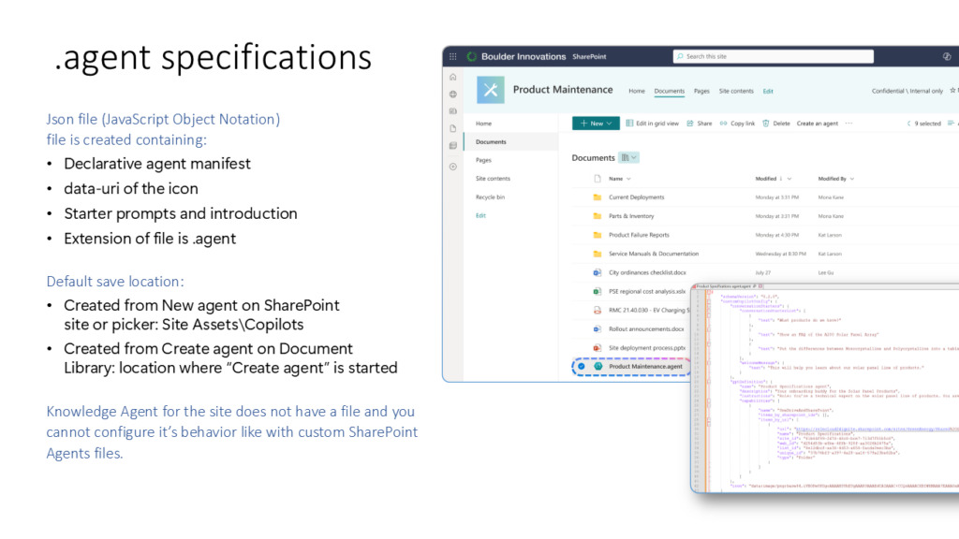Click the agent icon of Product Maintenance.agent
Image resolution: width=959 pixels, height=539 pixels.
tap(598, 367)
